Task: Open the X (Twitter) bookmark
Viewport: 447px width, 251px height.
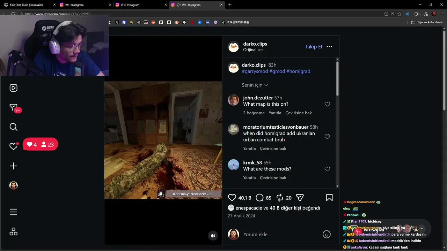Action: click(x=117, y=22)
